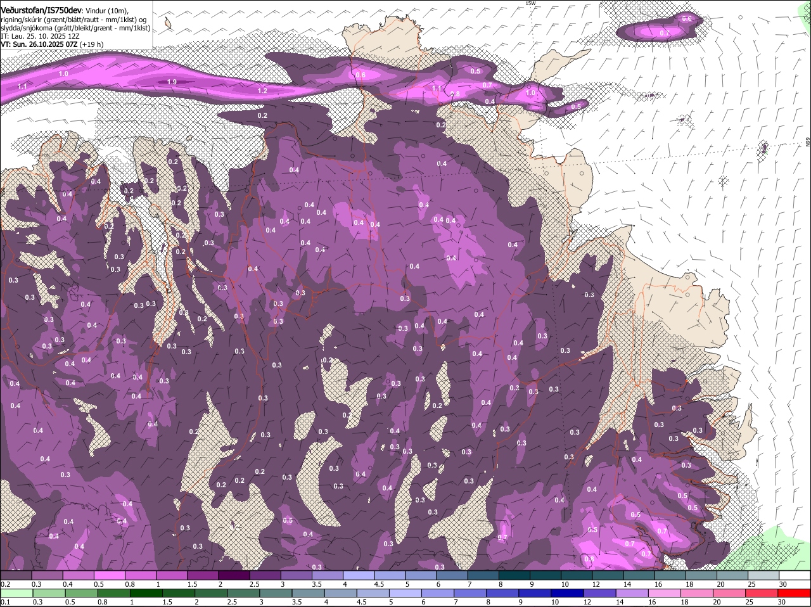
Task: Click the 0.8 map value near the north coast
Action: coord(454,94)
